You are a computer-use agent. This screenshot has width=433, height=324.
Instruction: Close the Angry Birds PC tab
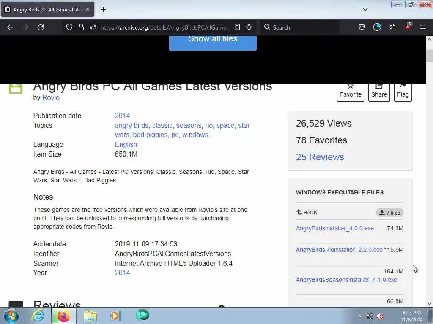[88, 9]
